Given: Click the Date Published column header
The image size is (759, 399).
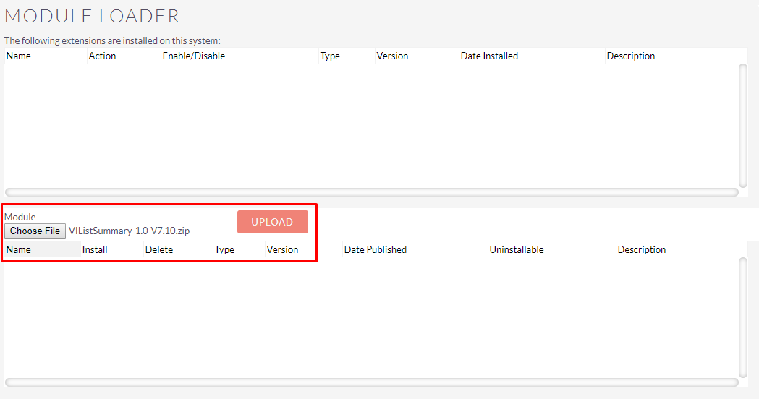Looking at the screenshot, I should (x=376, y=249).
